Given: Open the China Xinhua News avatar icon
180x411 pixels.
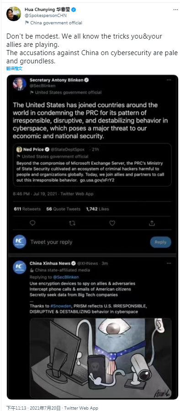Looking at the screenshot, I should (20, 267).
